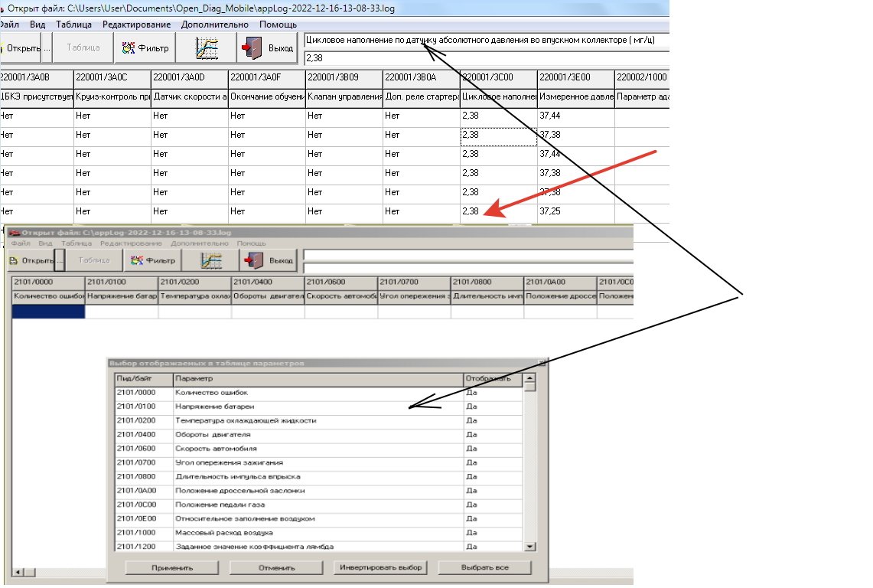Click the Открыть toolbar button in the Open_Diag_Mobile window

pos(21,48)
